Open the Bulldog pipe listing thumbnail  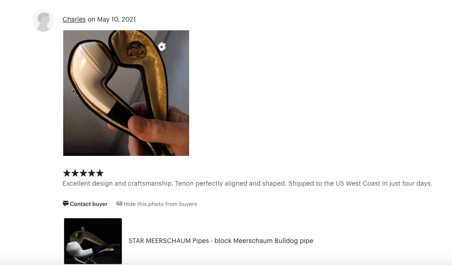click(93, 241)
